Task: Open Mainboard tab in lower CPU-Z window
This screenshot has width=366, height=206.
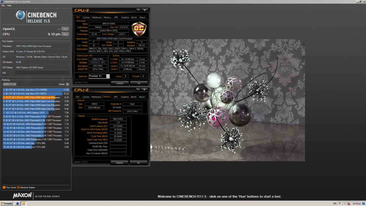Action: tap(96, 97)
